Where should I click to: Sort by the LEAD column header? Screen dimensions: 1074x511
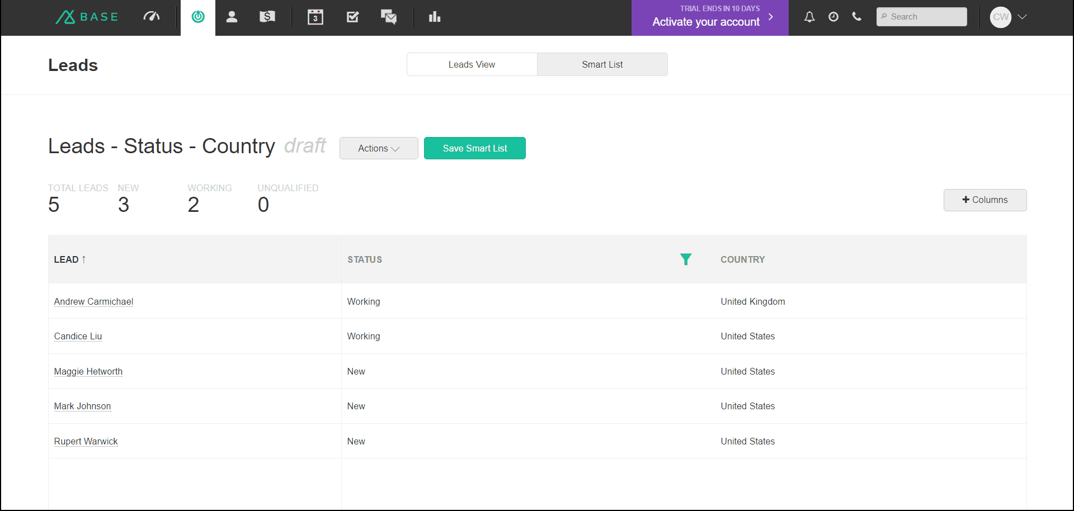pyautogui.click(x=70, y=259)
